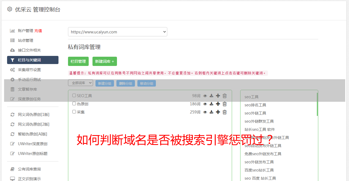The width and height of the screenshot is (349, 181).
Task: Check the SEO工具 library checkbox
Action: point(74,96)
